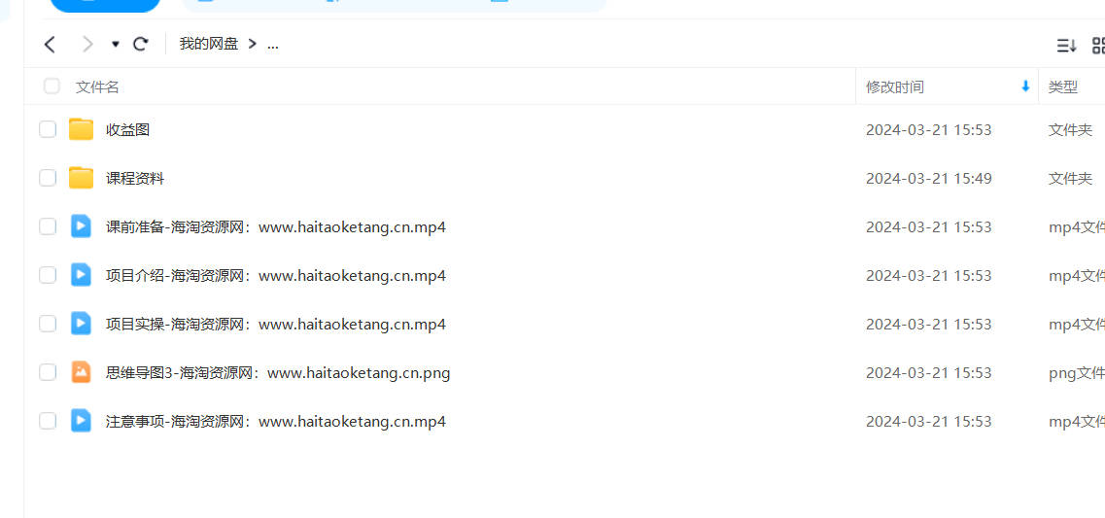Open the sort order icon

(1066, 46)
